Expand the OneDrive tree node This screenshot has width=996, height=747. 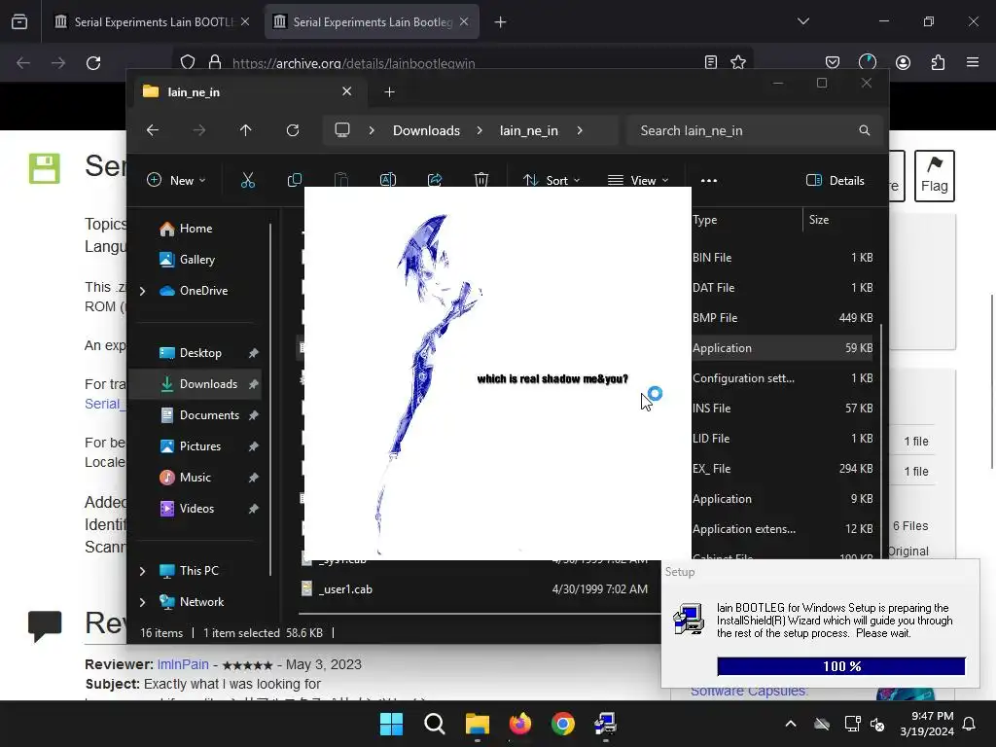143,291
